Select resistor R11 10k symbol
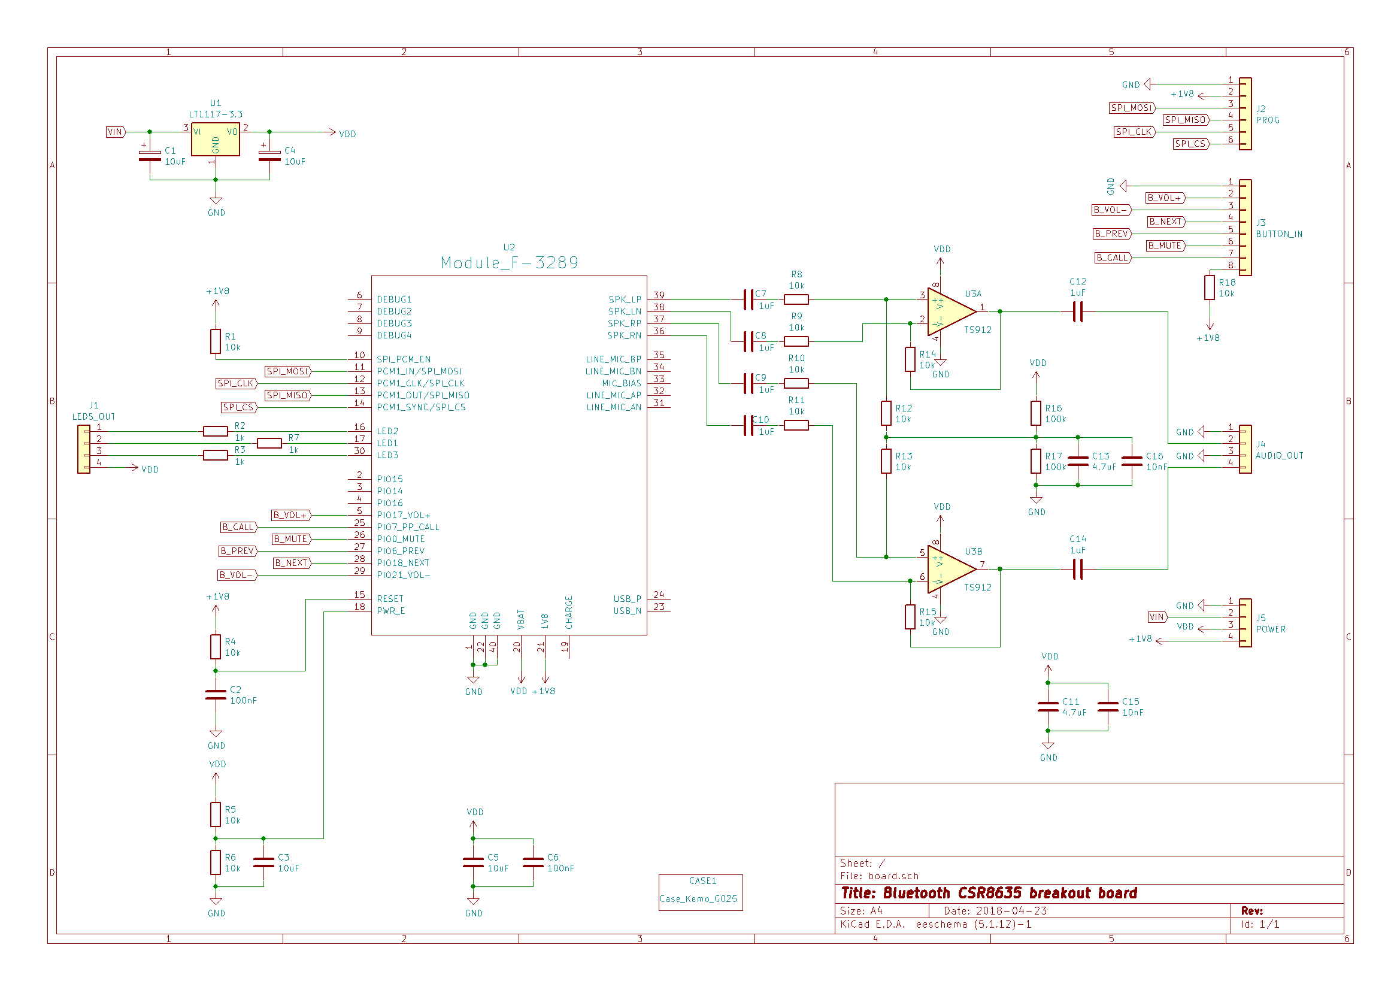Screen dimensions: 1400x990 point(796,425)
